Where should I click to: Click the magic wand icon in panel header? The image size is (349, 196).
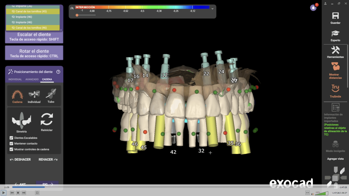(10, 72)
